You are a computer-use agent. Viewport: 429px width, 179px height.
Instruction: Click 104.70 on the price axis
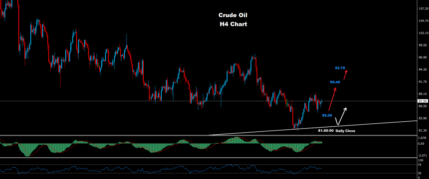point(423,21)
